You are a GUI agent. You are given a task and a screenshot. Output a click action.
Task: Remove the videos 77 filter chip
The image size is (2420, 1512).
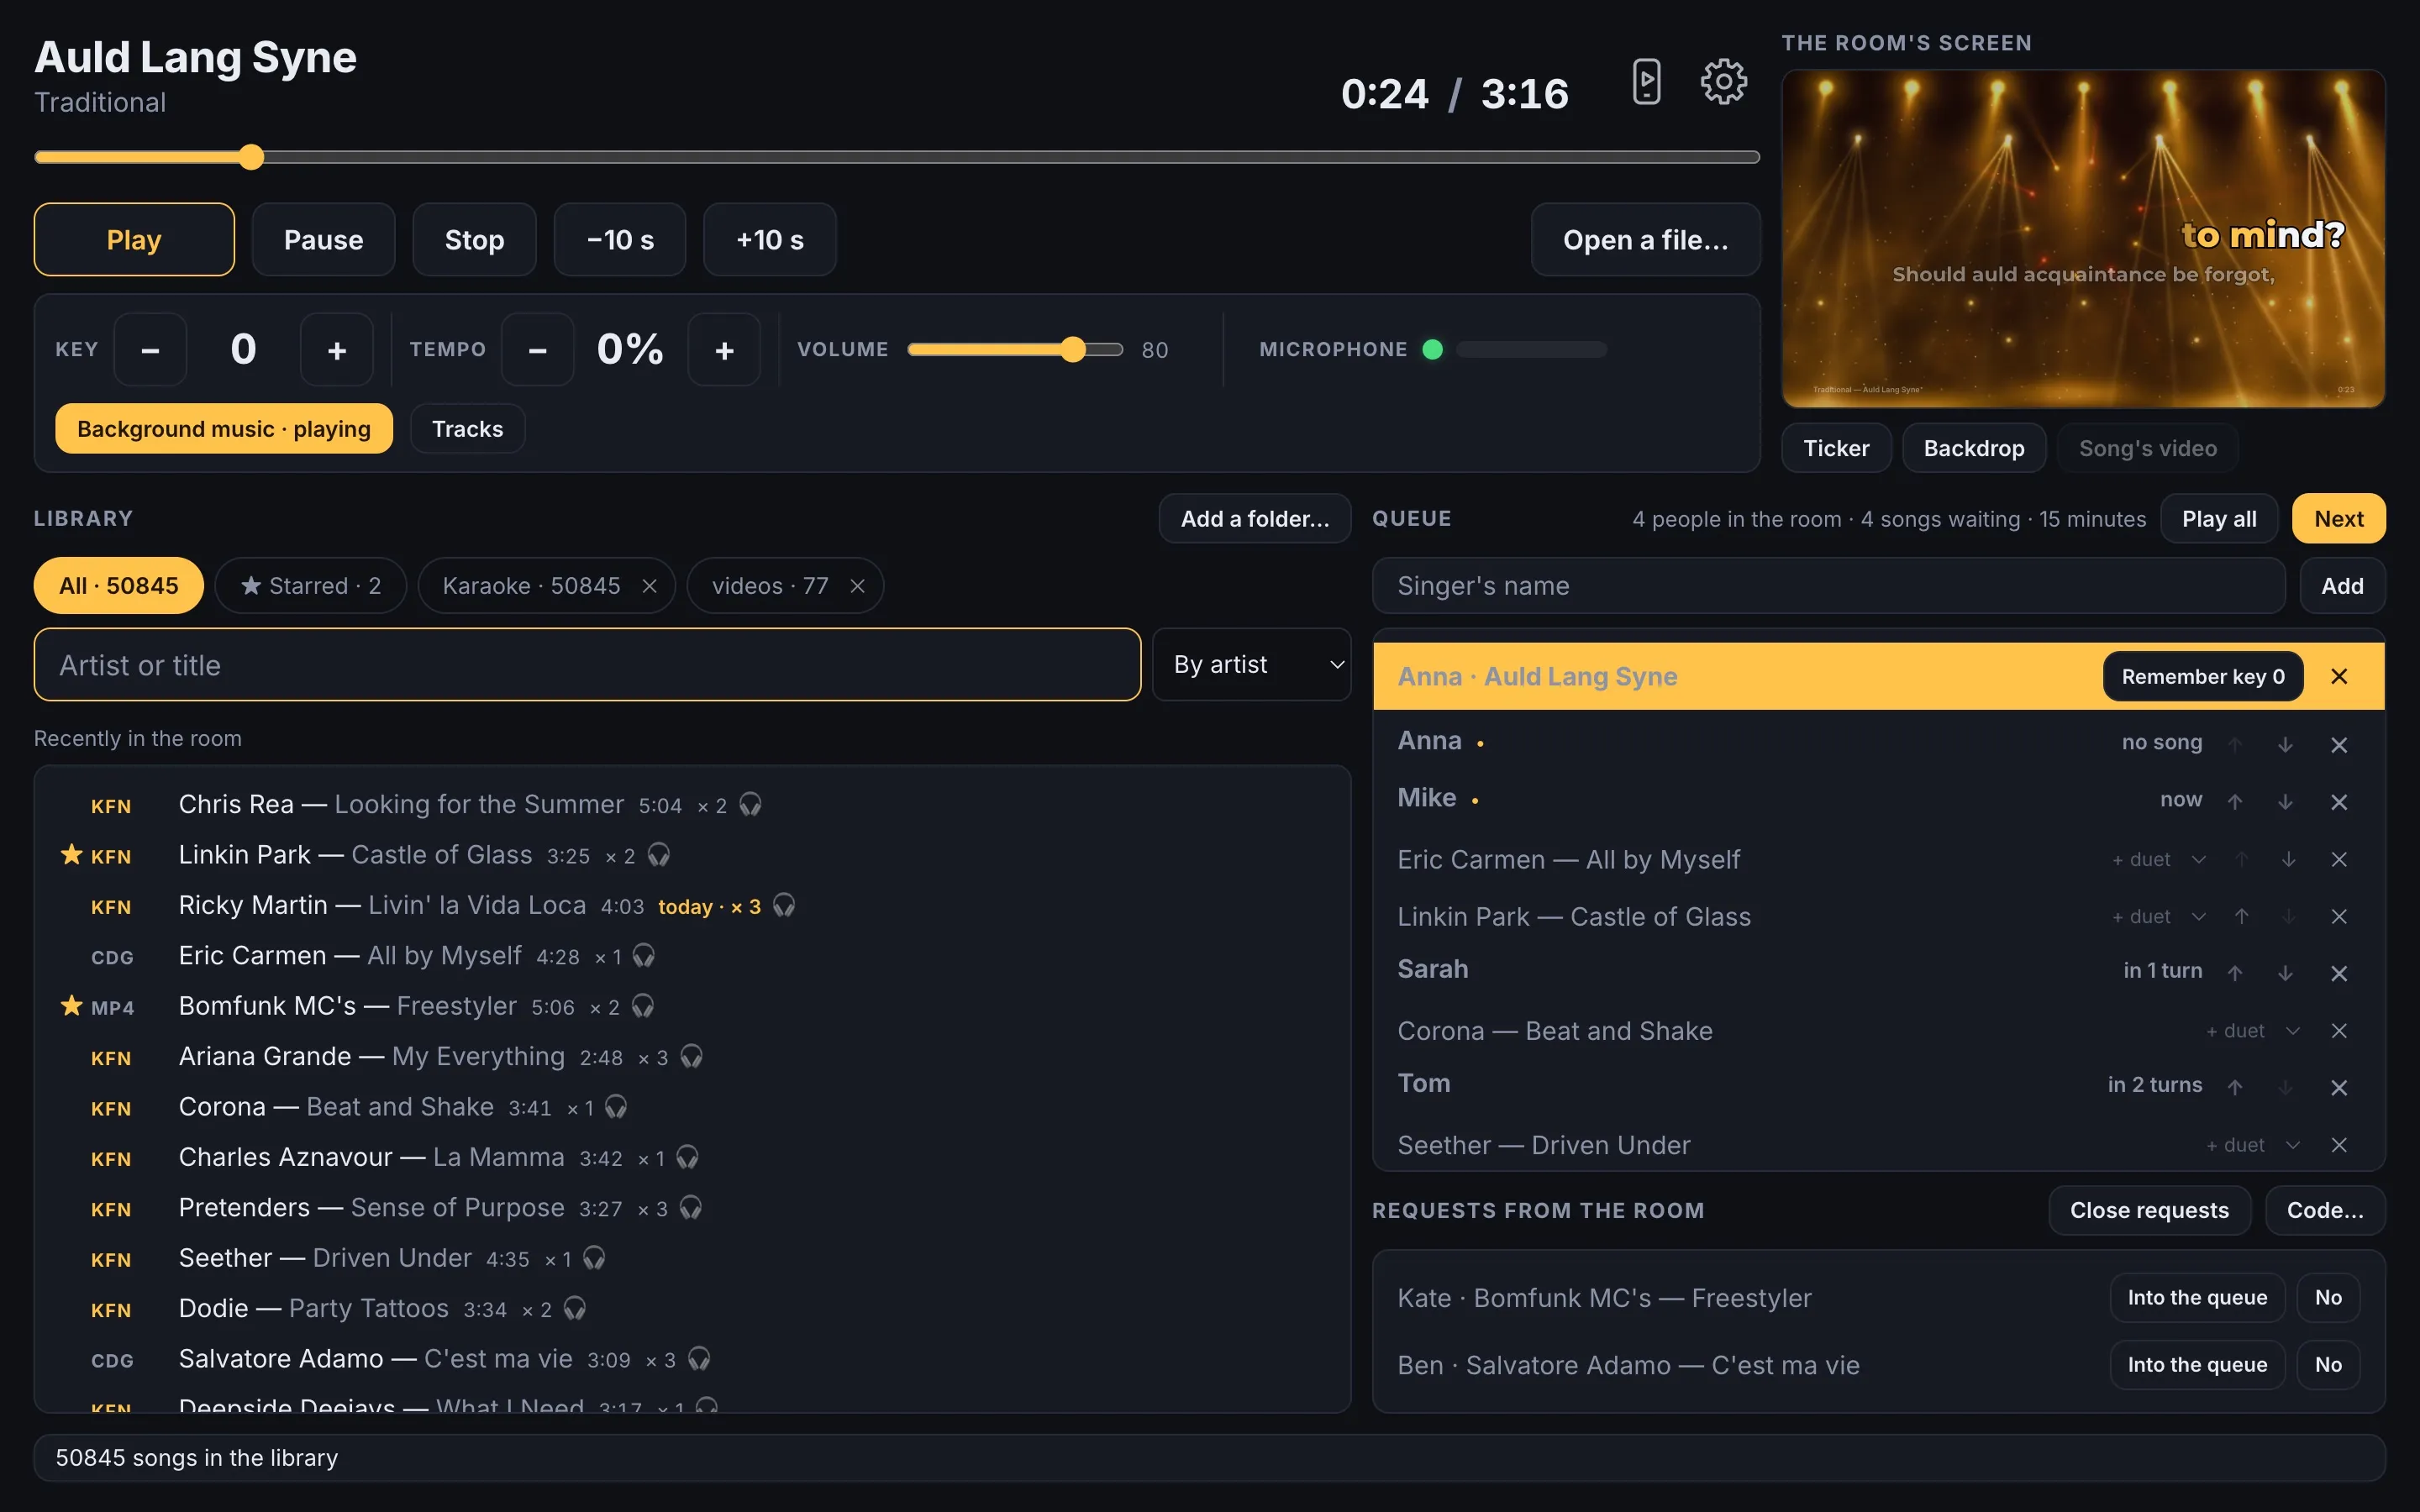tap(857, 586)
